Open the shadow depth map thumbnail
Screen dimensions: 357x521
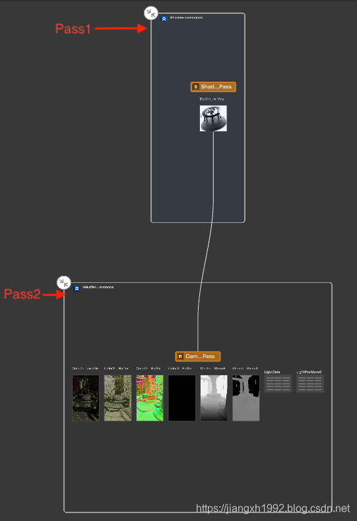[x=213, y=118]
